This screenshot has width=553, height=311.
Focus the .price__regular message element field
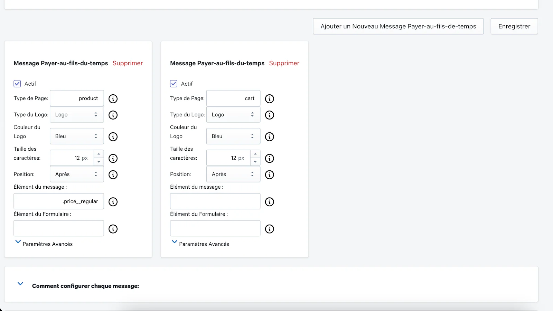(59, 201)
